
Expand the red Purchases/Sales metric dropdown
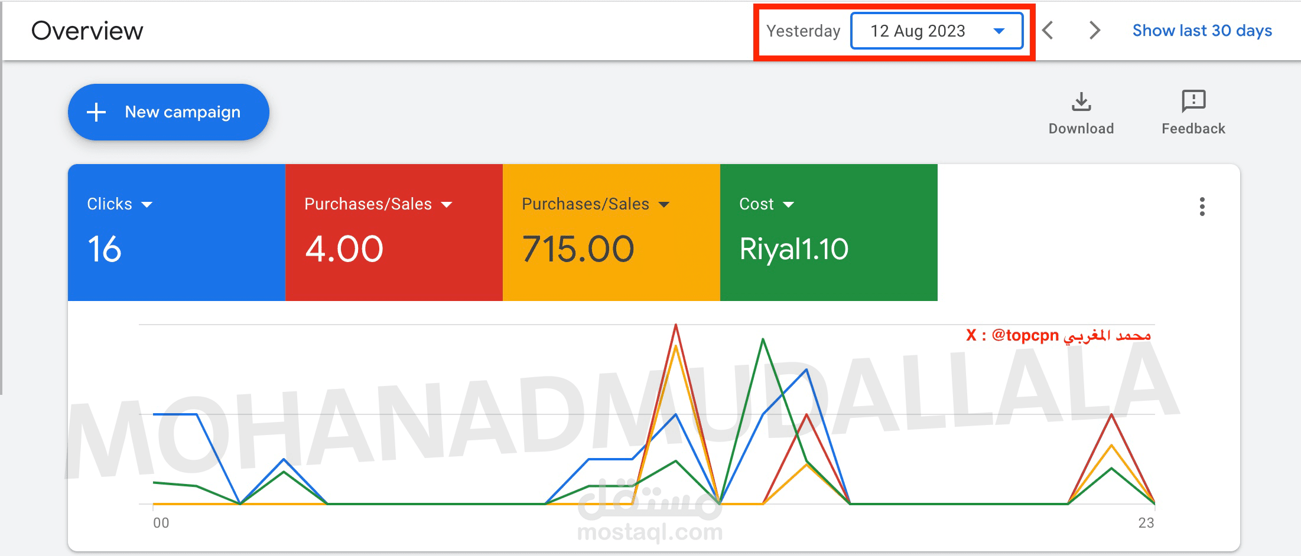pyautogui.click(x=447, y=204)
